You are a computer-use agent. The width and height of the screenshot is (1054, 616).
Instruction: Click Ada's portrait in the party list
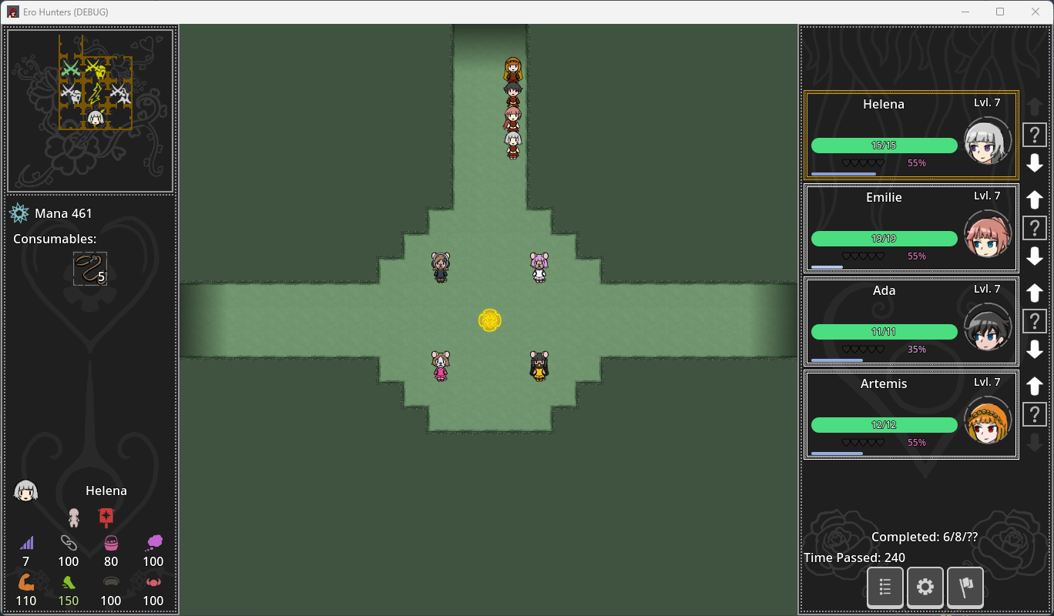pos(988,327)
